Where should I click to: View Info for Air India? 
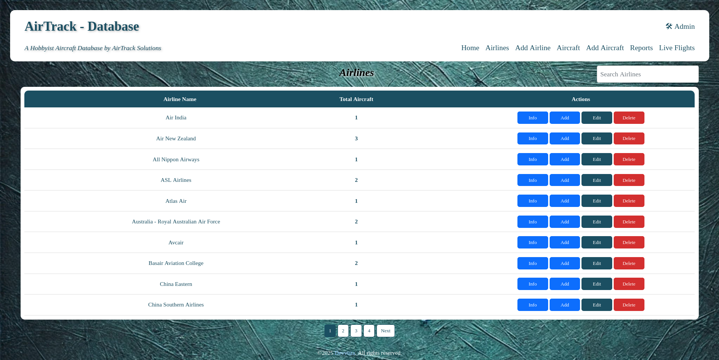point(532,118)
